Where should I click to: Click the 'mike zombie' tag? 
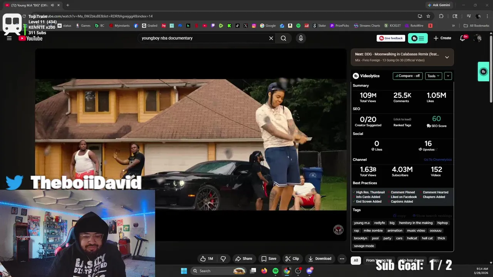pos(373,230)
